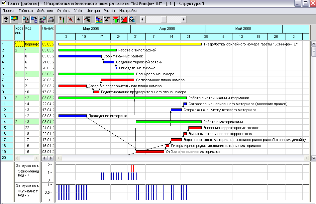The width and height of the screenshot is (316, 204).
Task: Click the toolbar timescale left arrow
Action: (143, 20)
